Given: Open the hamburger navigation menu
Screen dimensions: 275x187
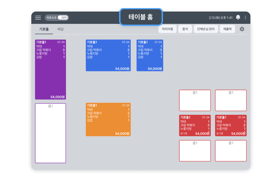Looking at the screenshot, I should [x=38, y=18].
